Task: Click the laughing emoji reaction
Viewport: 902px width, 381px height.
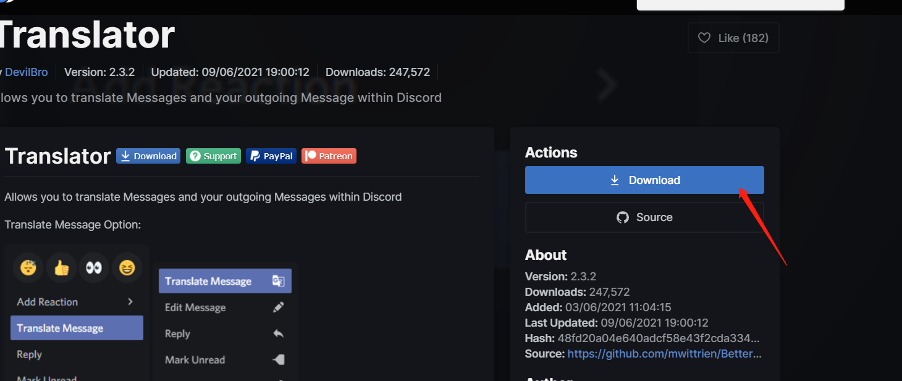Action: coord(127,268)
